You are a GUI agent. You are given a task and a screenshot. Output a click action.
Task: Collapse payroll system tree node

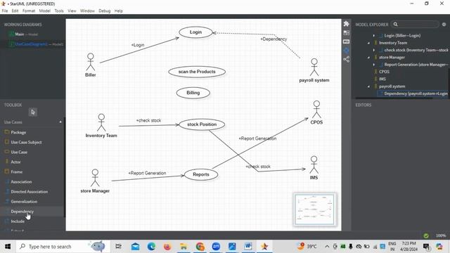pos(368,86)
